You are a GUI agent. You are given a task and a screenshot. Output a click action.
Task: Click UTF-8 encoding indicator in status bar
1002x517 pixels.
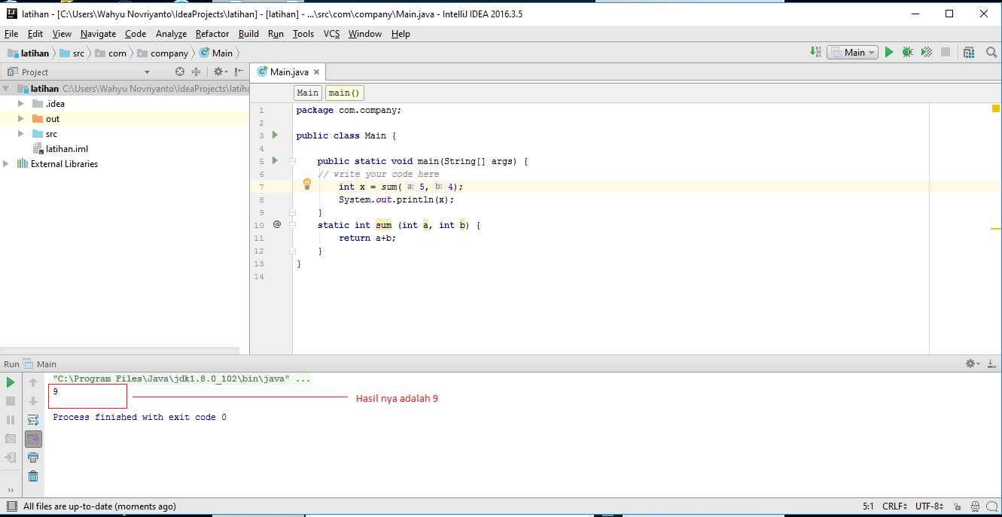(x=927, y=506)
